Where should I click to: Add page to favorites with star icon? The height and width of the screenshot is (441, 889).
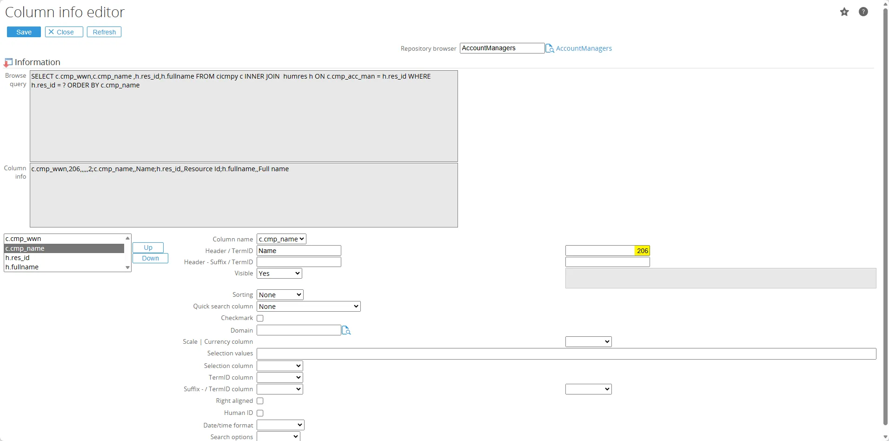tap(844, 12)
